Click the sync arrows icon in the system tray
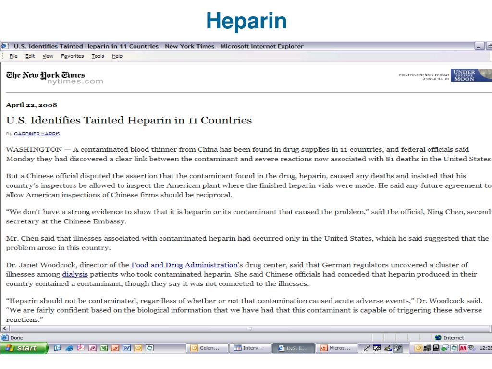This screenshot has height=369, width=492. click(454, 348)
